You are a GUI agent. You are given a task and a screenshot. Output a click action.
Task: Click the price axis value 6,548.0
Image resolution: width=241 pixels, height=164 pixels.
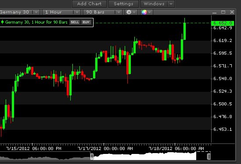click(x=223, y=79)
